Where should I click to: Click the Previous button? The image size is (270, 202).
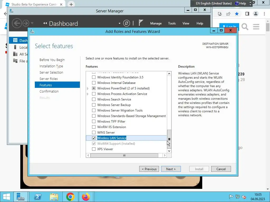pos(149,169)
